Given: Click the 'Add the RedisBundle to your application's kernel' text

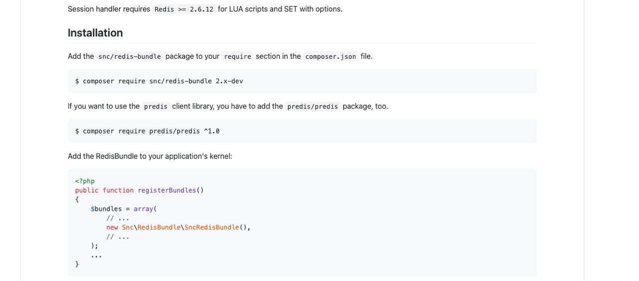Looking at the screenshot, I should (x=150, y=156).
